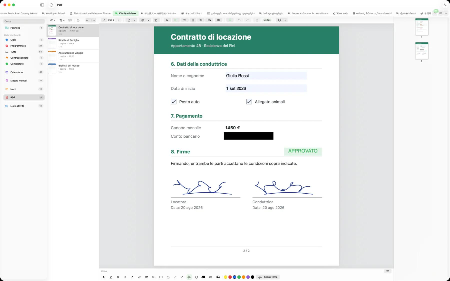The width and height of the screenshot is (450, 281).
Task: Click the sync refresh icon
Action: (51, 5)
